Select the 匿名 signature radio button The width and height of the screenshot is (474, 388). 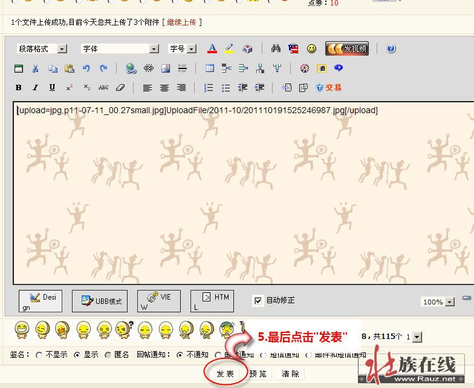click(108, 355)
